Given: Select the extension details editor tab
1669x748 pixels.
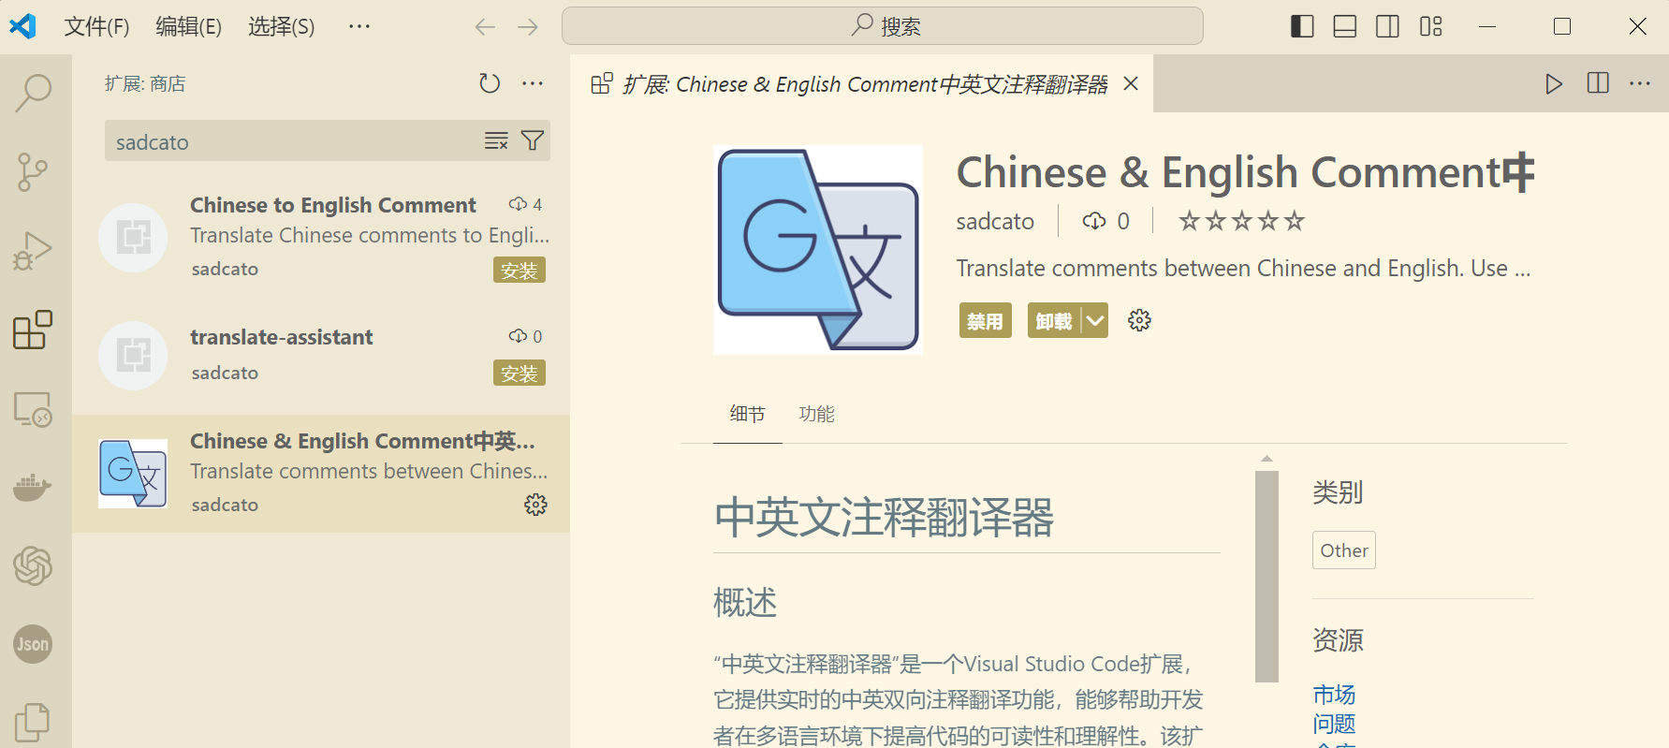Looking at the screenshot, I should tap(862, 83).
